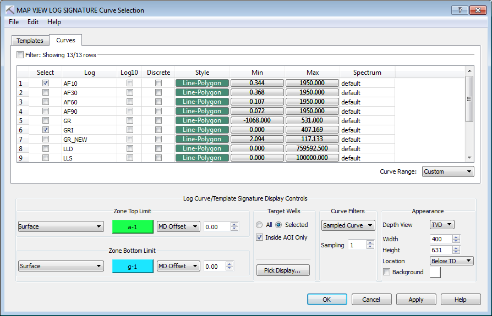Open the Curve Range dropdown
The width and height of the screenshot is (492, 316).
[448, 171]
